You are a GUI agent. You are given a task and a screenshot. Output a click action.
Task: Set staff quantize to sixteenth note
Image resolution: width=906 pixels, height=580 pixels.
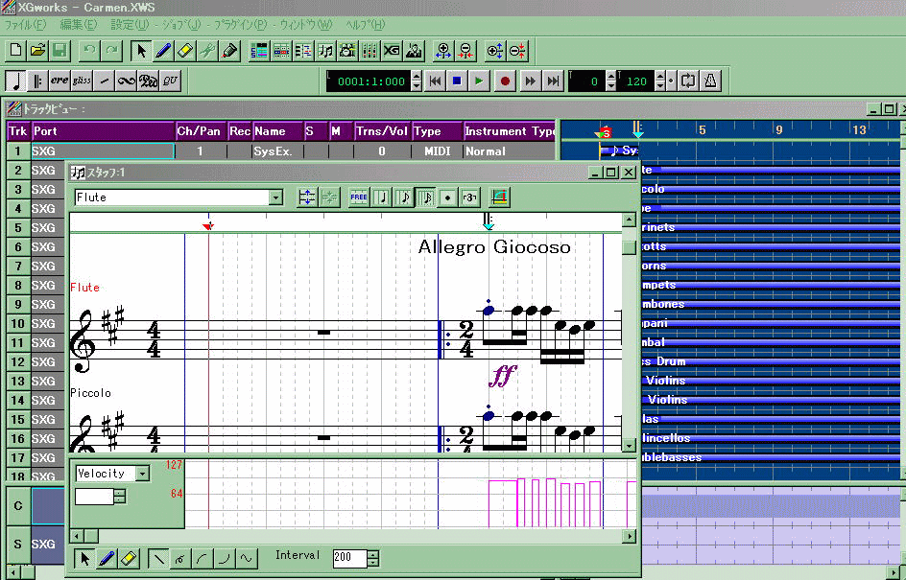[x=426, y=197]
